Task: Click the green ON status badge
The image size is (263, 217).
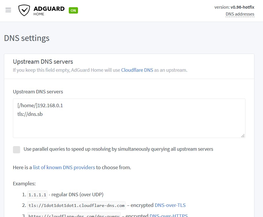Action: click(x=73, y=11)
